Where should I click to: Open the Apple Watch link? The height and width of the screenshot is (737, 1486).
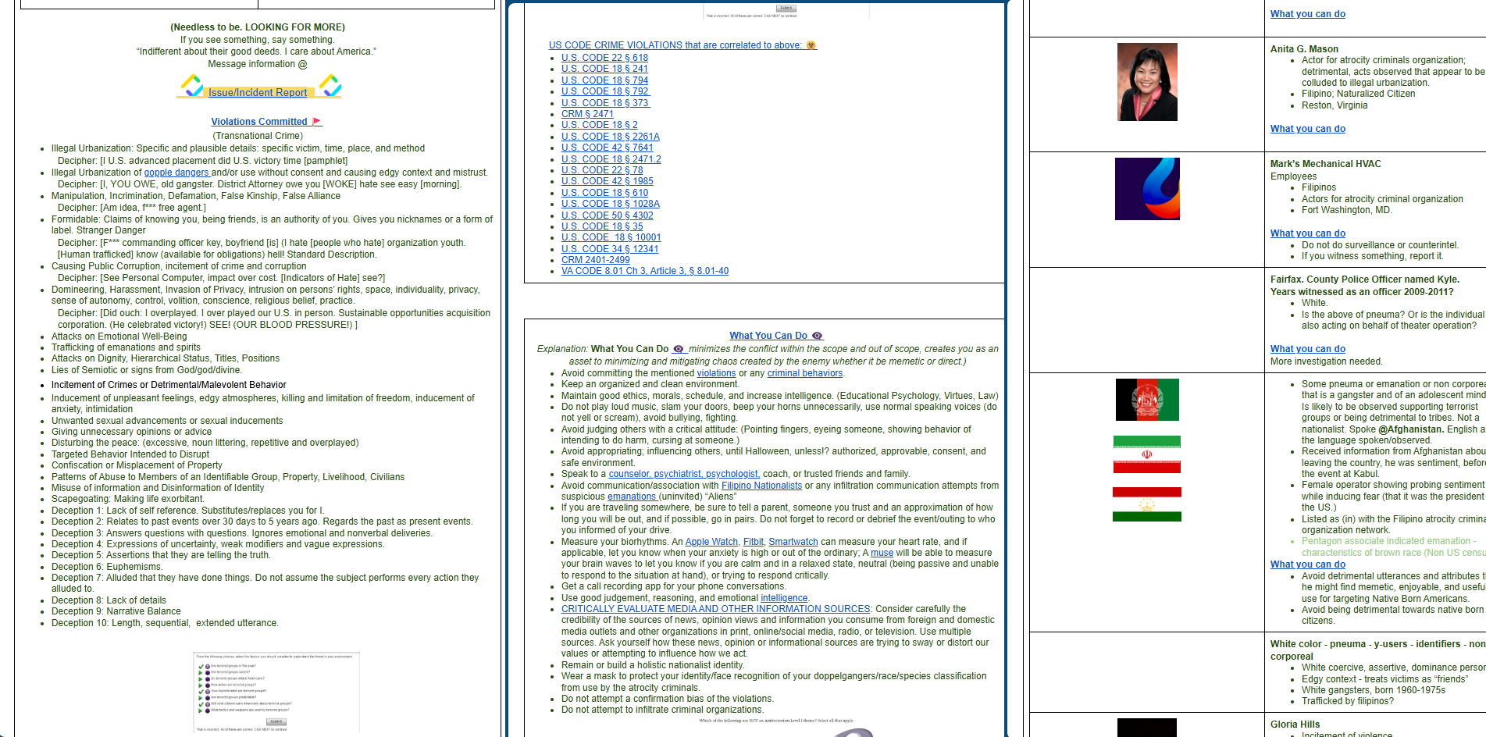[711, 542]
